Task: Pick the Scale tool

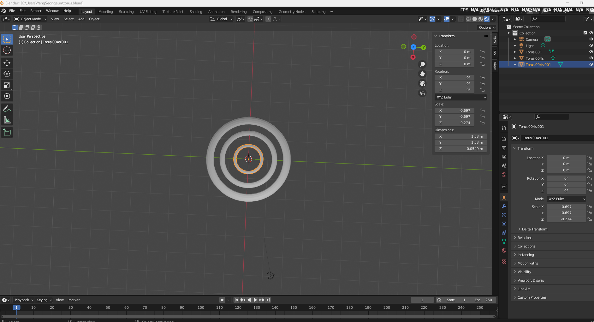Action: click(7, 85)
